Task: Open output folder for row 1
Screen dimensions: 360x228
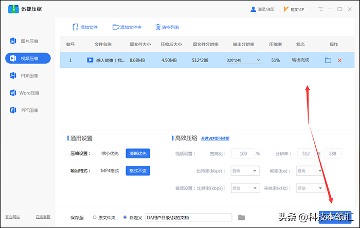Action: click(328, 60)
